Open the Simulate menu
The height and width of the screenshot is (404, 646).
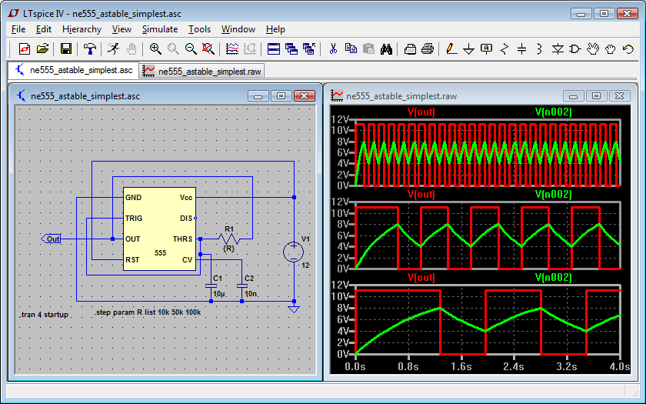click(160, 29)
